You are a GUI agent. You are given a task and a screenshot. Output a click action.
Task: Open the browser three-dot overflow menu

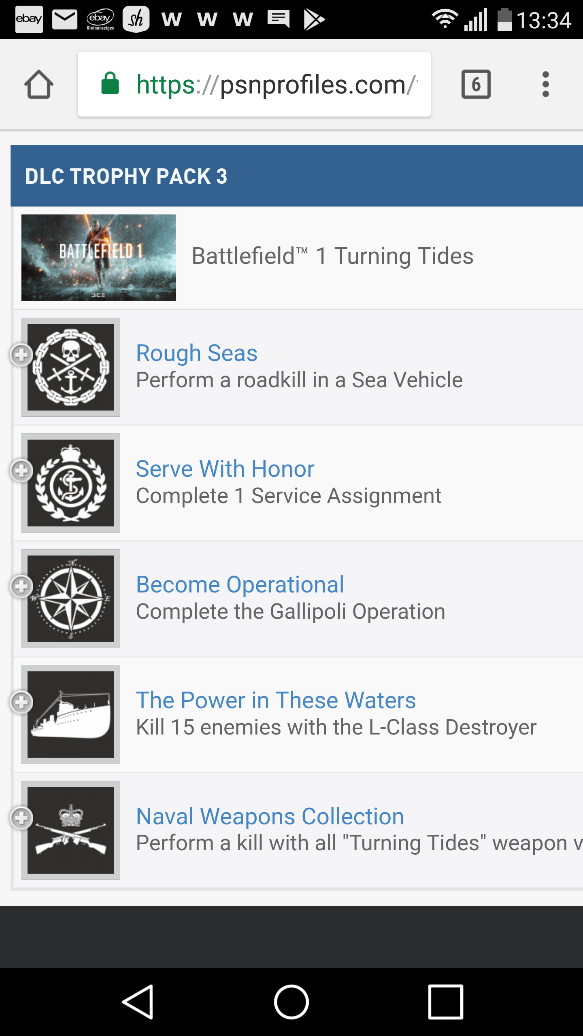545,85
